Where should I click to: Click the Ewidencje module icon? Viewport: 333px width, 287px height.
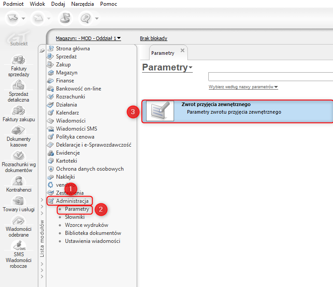[x=51, y=153]
